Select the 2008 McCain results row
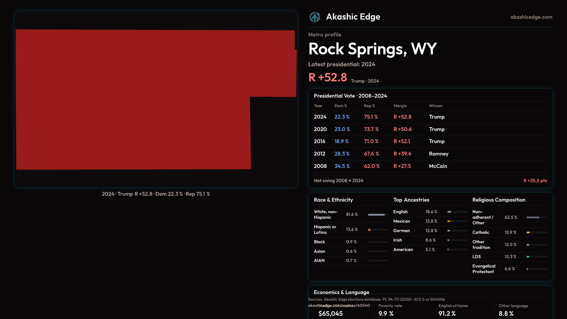This screenshot has width=567, height=319. [x=430, y=166]
